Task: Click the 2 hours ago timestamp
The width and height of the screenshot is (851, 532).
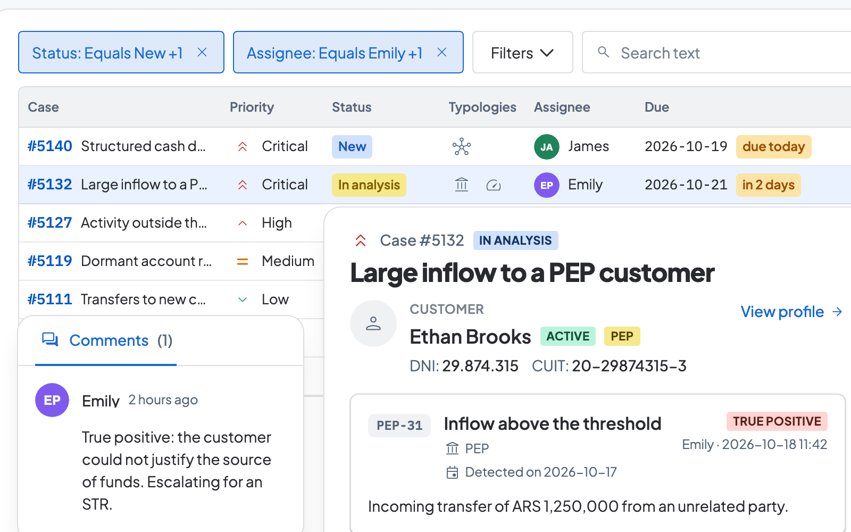Action: (163, 400)
